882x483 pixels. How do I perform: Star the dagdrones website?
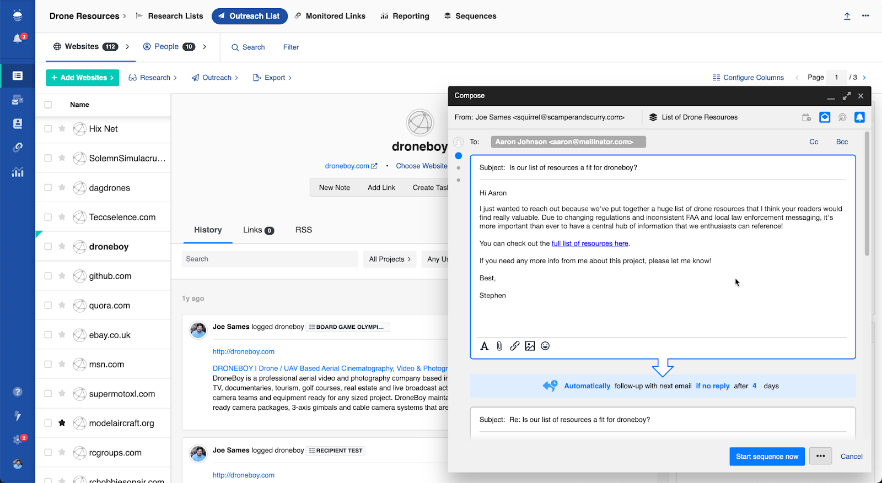pos(62,188)
